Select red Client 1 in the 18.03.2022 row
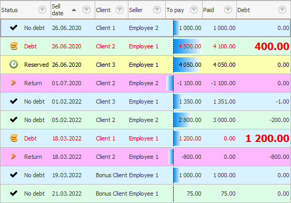Viewport: 291px width, 203px height. point(105,138)
